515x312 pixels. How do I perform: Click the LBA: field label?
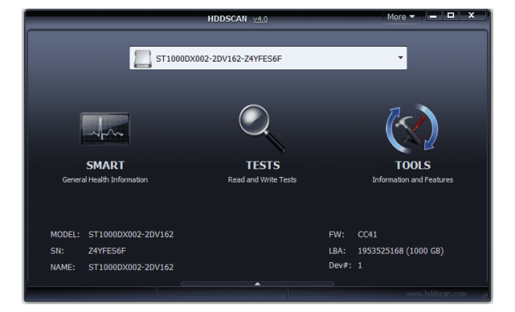337,251
